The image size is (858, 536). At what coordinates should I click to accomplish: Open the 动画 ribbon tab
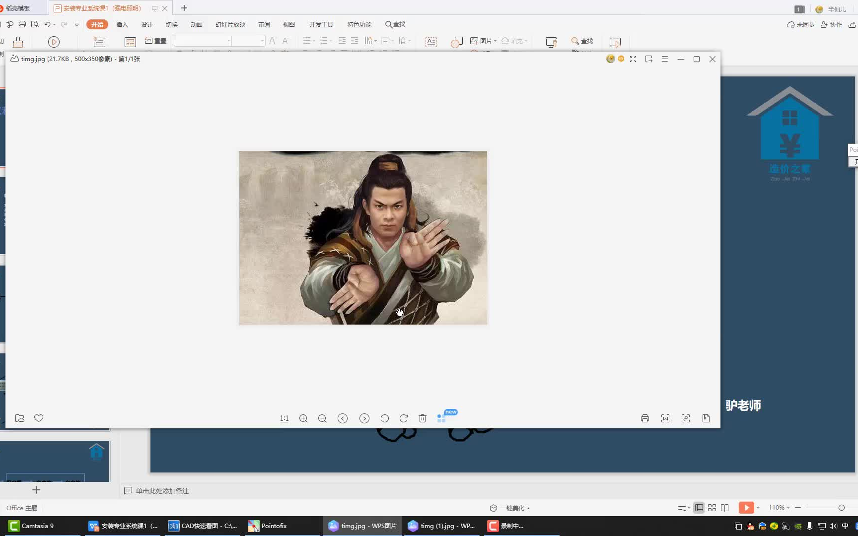pyautogui.click(x=197, y=24)
